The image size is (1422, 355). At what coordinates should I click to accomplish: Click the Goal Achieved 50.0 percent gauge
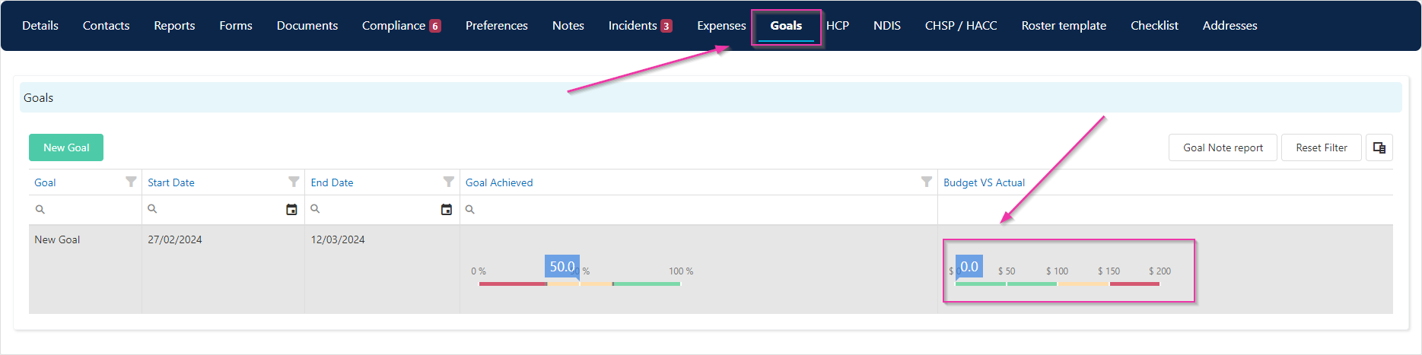coord(582,271)
